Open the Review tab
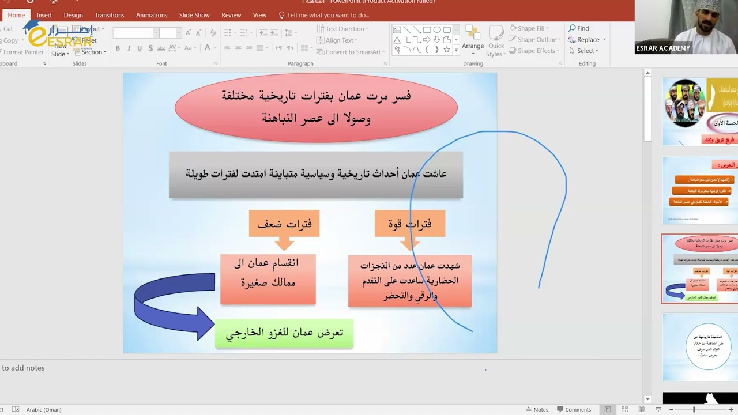This screenshot has height=415, width=738. 231,15
